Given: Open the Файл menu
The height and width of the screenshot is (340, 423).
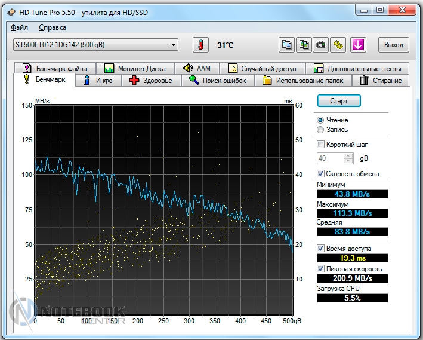Looking at the screenshot, I should point(19,27).
